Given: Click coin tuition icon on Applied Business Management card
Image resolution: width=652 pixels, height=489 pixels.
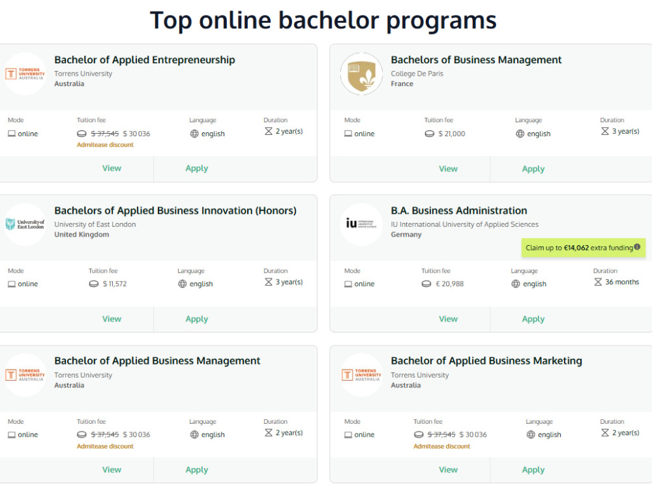Looking at the screenshot, I should [x=82, y=435].
